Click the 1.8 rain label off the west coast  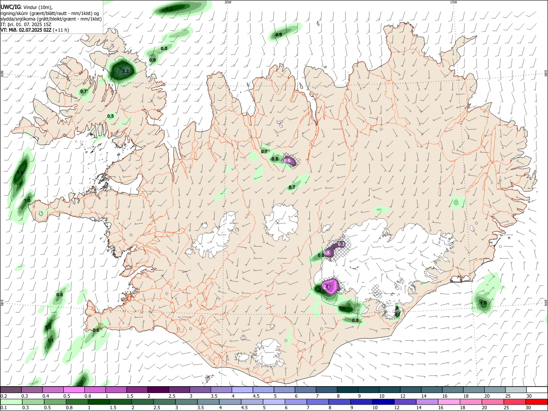pyautogui.click(x=20, y=173)
